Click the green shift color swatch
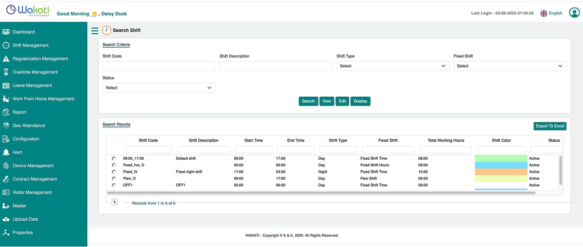This screenshot has width=583, height=247. [x=501, y=159]
